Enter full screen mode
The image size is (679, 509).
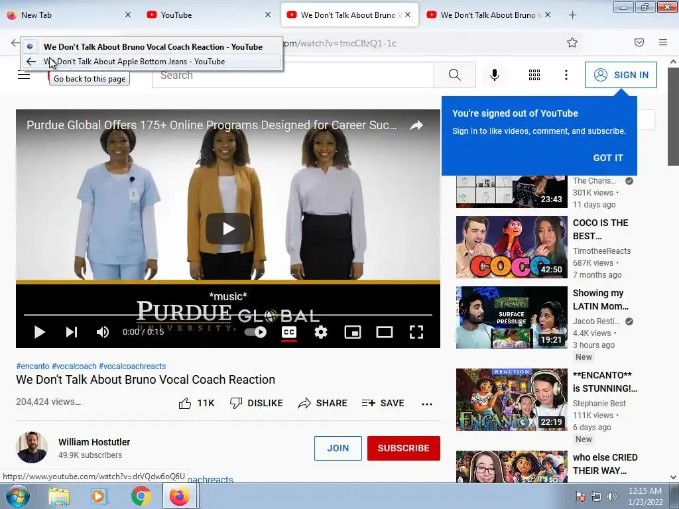[x=416, y=332]
